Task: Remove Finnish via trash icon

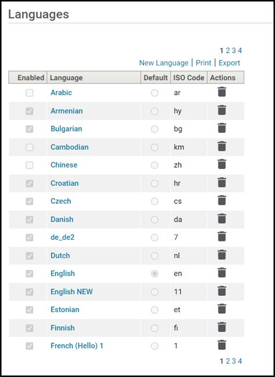Action: (x=222, y=327)
